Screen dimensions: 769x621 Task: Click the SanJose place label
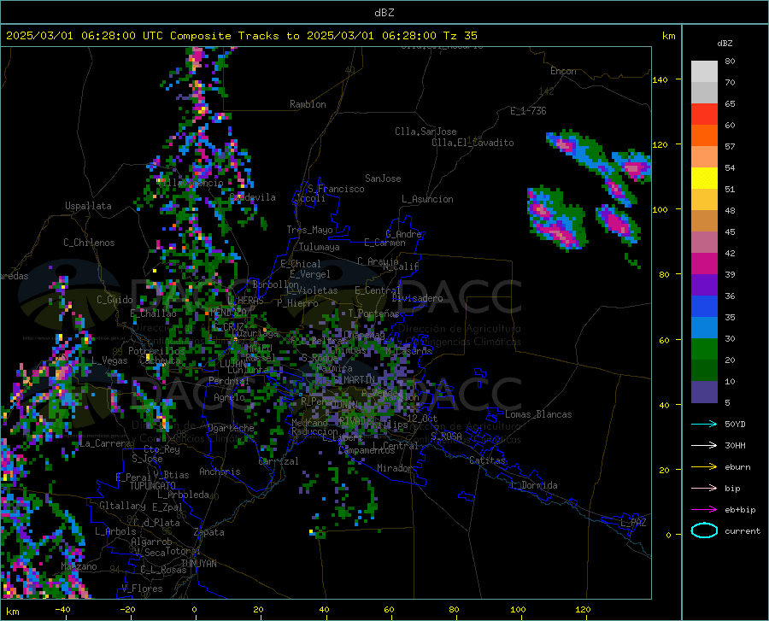383,179
